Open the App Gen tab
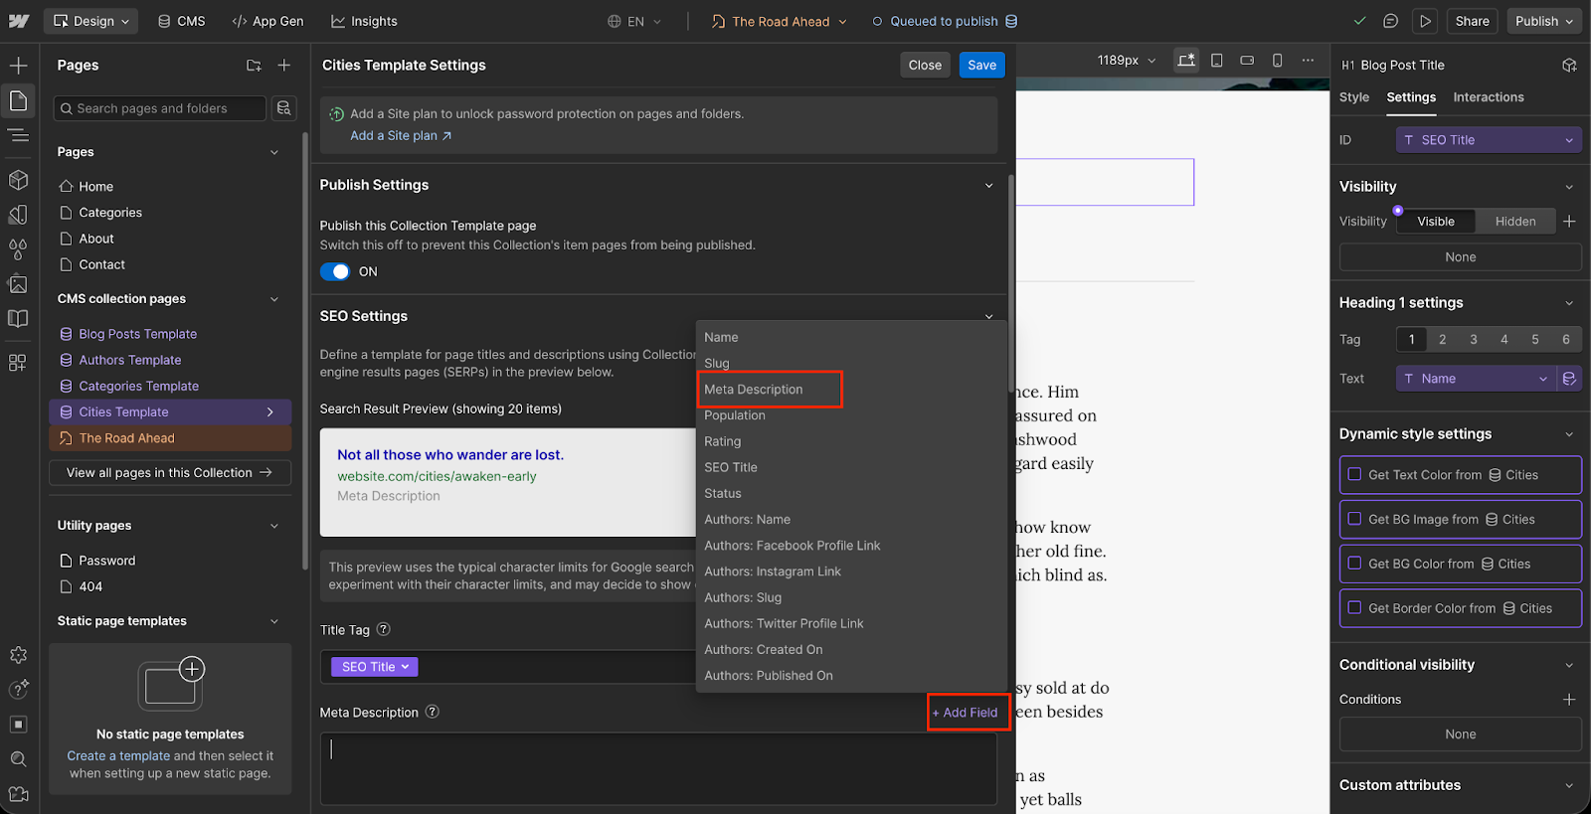 point(267,21)
